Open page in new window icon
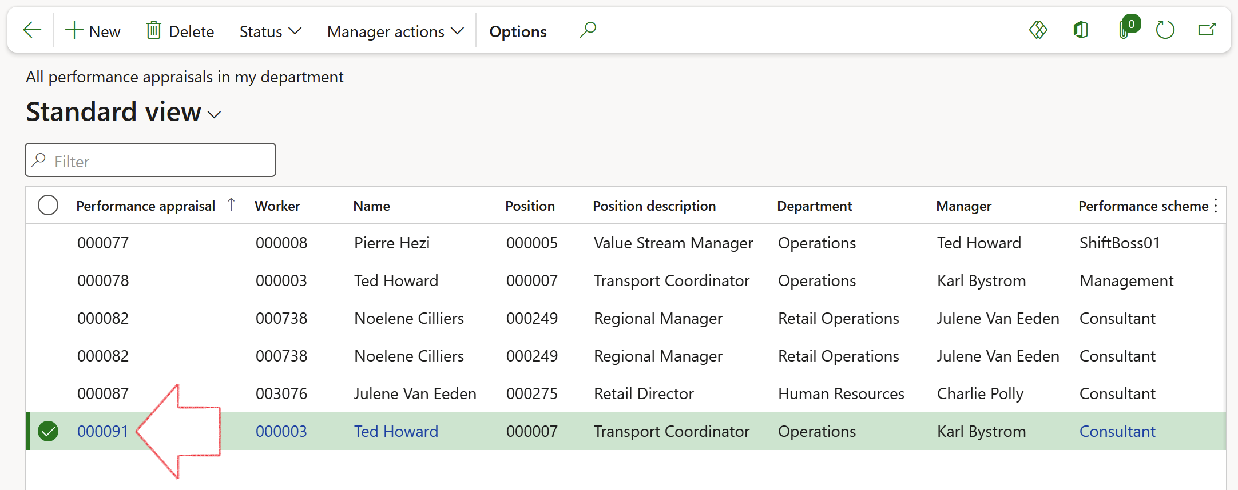 [x=1207, y=30]
